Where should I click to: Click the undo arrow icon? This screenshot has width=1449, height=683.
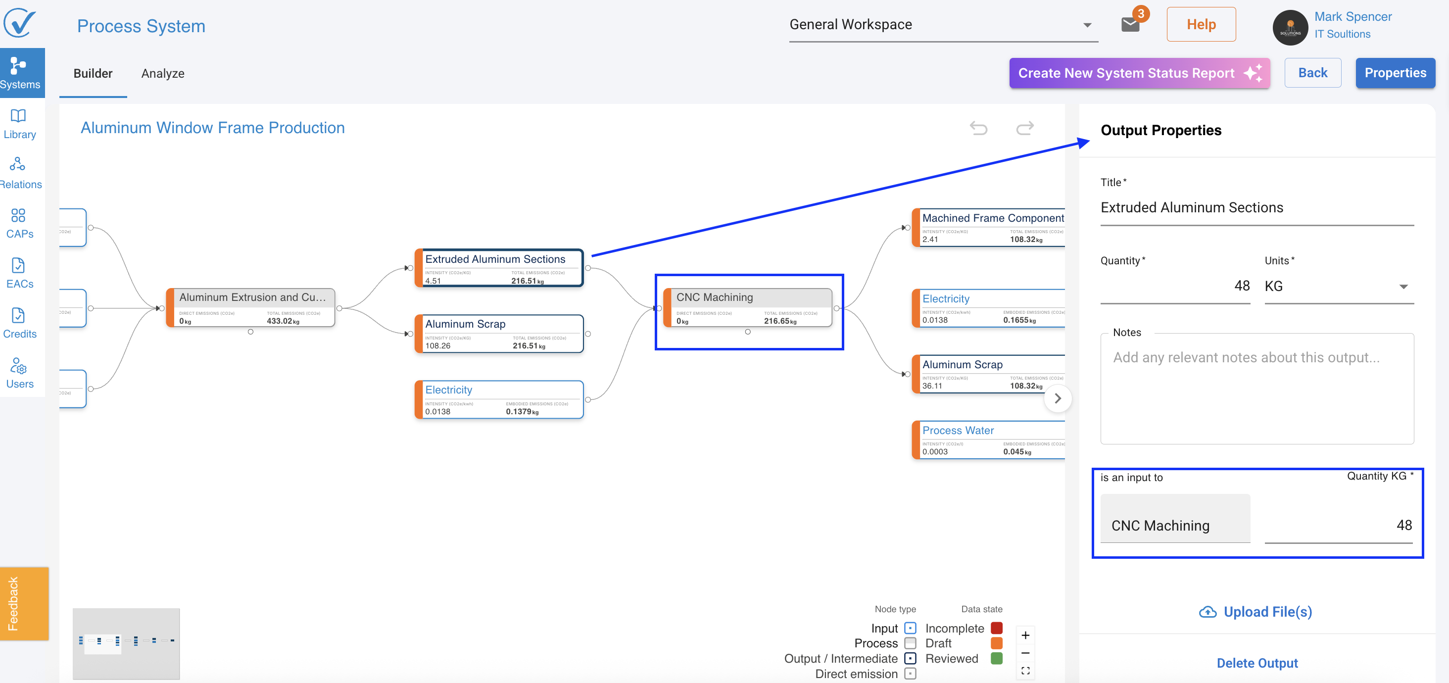pyautogui.click(x=978, y=128)
